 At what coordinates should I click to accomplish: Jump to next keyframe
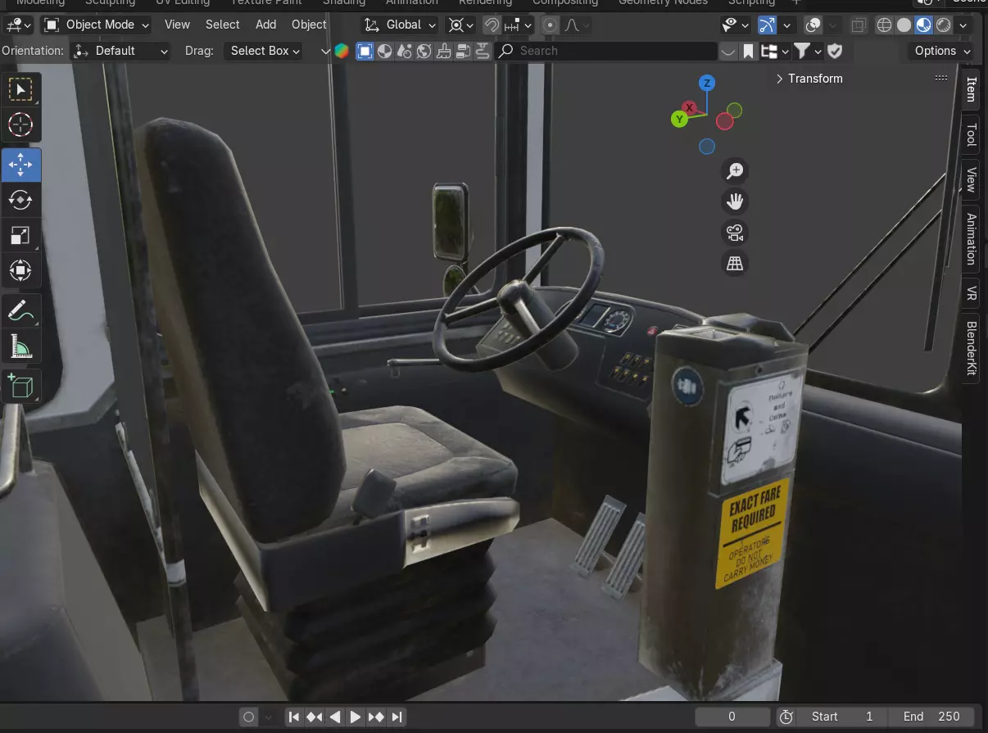376,717
